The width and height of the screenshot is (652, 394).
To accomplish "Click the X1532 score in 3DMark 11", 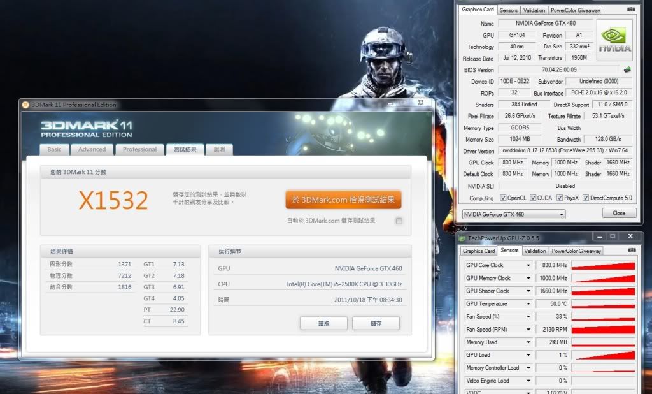I will [x=113, y=200].
